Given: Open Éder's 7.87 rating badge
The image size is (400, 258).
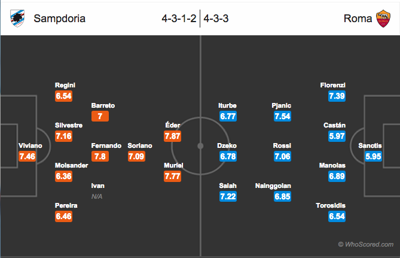Looking at the screenshot, I should tap(172, 136).
